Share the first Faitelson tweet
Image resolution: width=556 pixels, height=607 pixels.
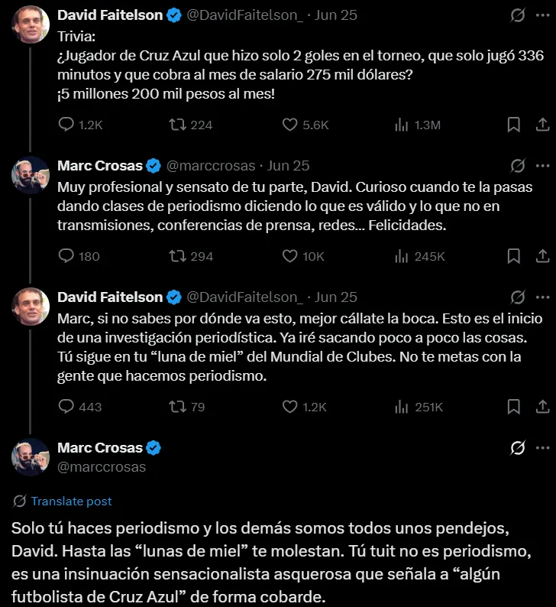[x=541, y=125]
